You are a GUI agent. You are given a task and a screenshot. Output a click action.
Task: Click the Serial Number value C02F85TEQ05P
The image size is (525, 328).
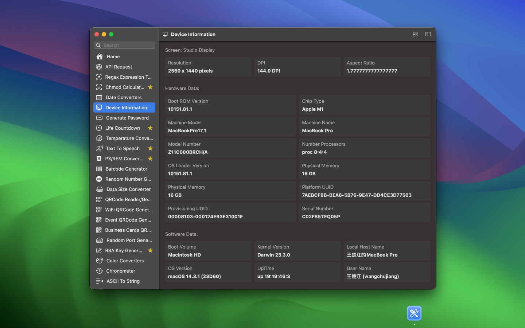pyautogui.click(x=321, y=216)
